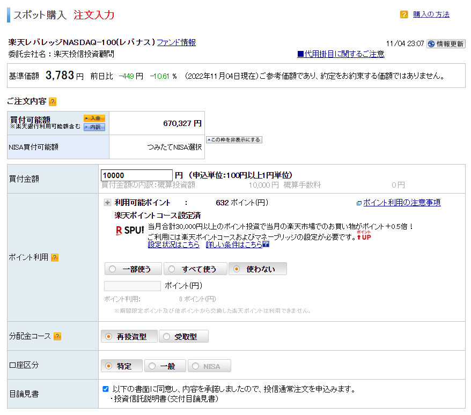The height and width of the screenshot is (415, 471).
Task: Click the help icon next to 購入の方法
Action: (404, 15)
